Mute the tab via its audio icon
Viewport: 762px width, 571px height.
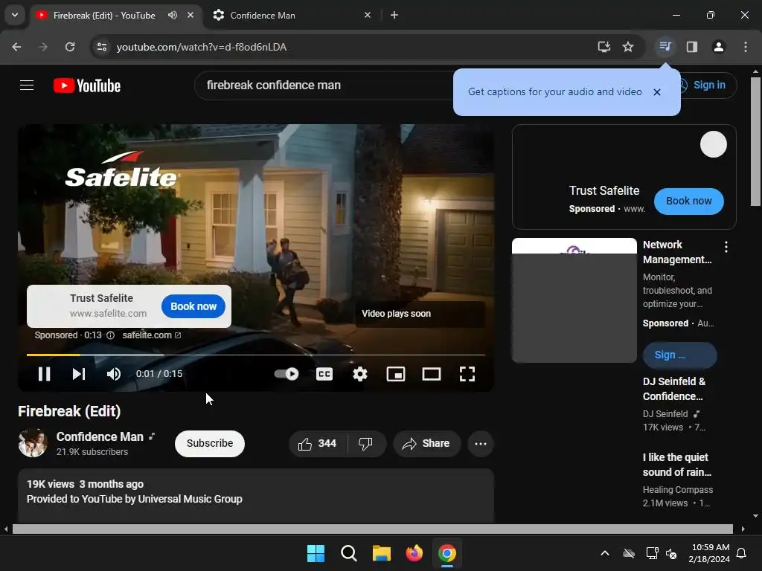coord(173,15)
